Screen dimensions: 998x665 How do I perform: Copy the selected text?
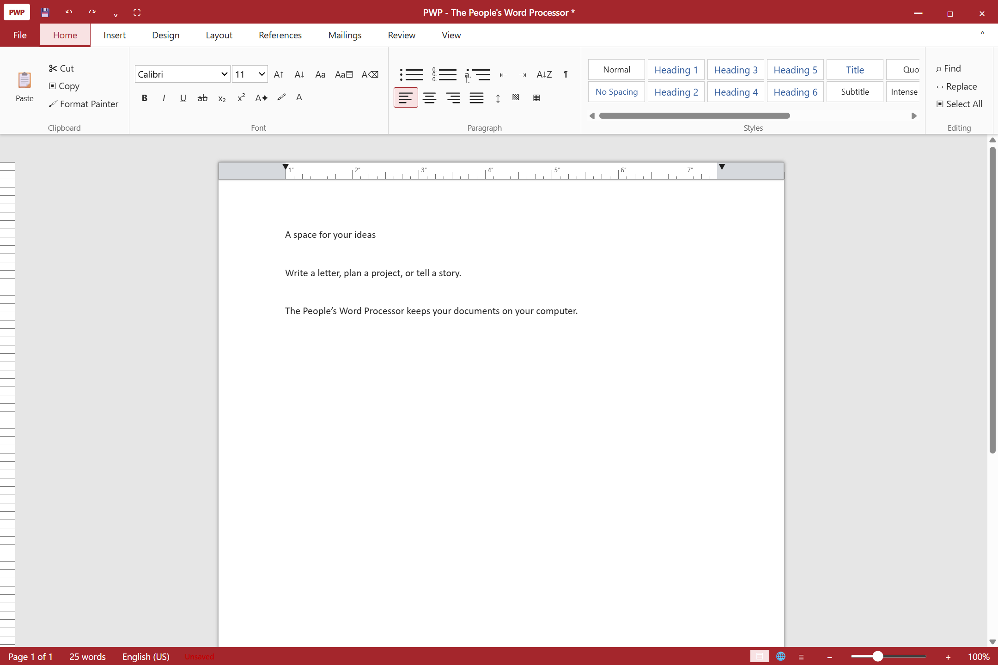tap(64, 86)
